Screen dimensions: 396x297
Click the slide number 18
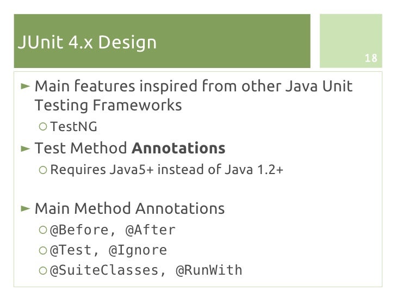tap(371, 58)
